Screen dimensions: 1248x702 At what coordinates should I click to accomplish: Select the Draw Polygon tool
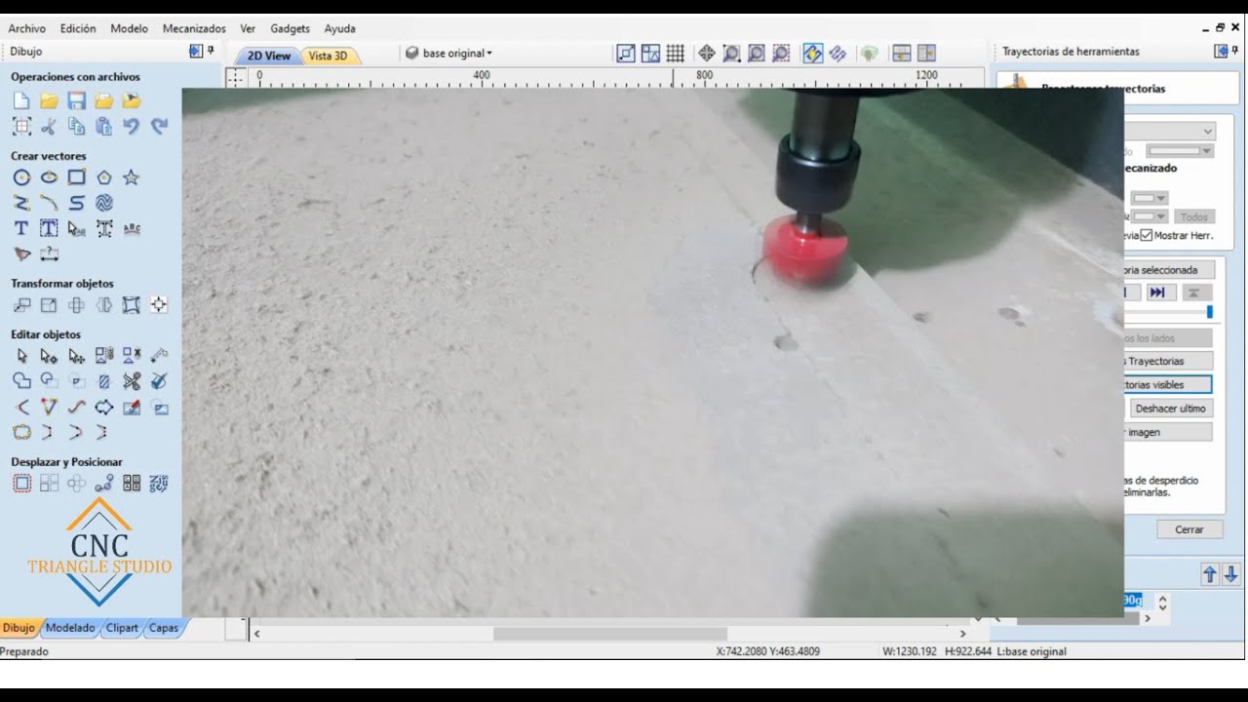[x=103, y=177]
